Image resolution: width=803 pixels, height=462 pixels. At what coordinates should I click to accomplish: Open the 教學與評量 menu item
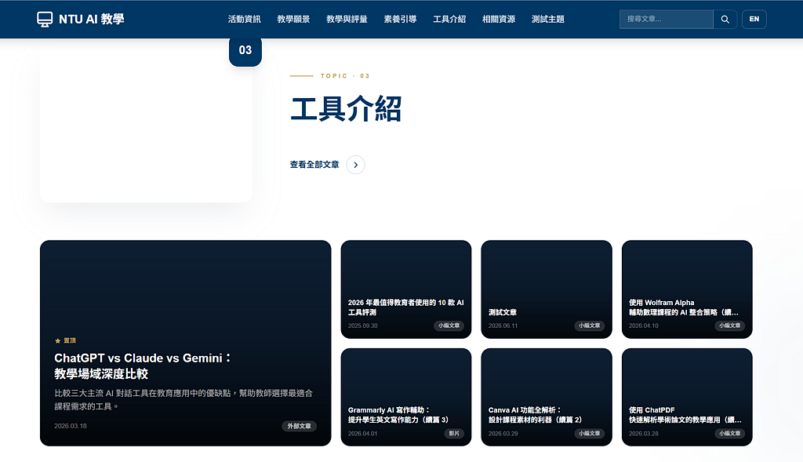(x=347, y=20)
